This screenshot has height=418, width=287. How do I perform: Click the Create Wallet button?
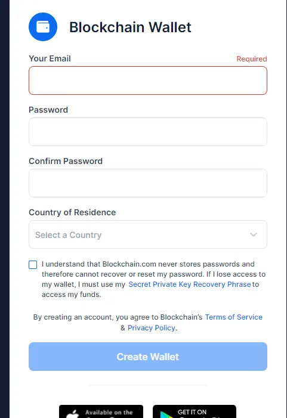point(148,357)
